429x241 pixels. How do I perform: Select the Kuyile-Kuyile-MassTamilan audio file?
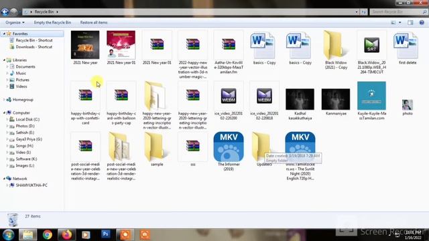[x=371, y=96]
